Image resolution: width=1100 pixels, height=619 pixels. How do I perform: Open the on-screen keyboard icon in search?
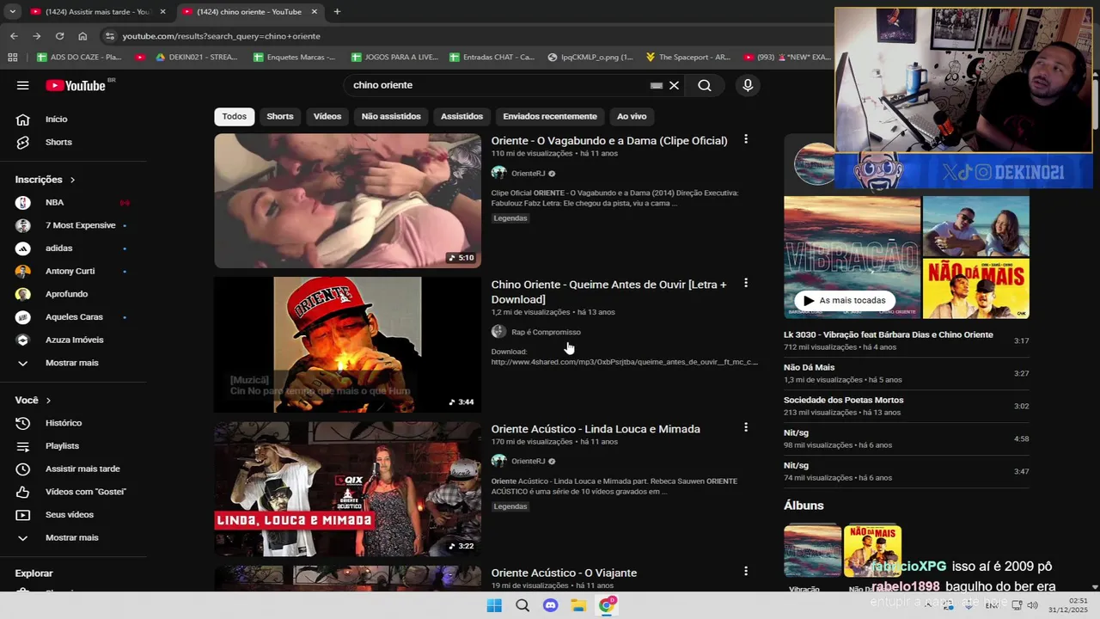pos(657,85)
